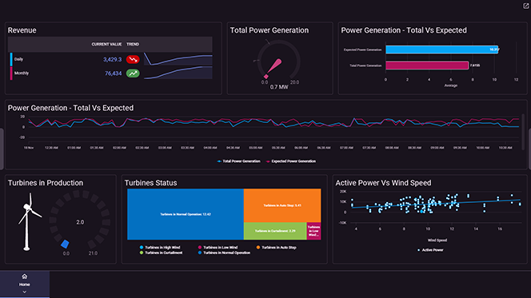Click the Daily value 3,429.3

(112, 60)
